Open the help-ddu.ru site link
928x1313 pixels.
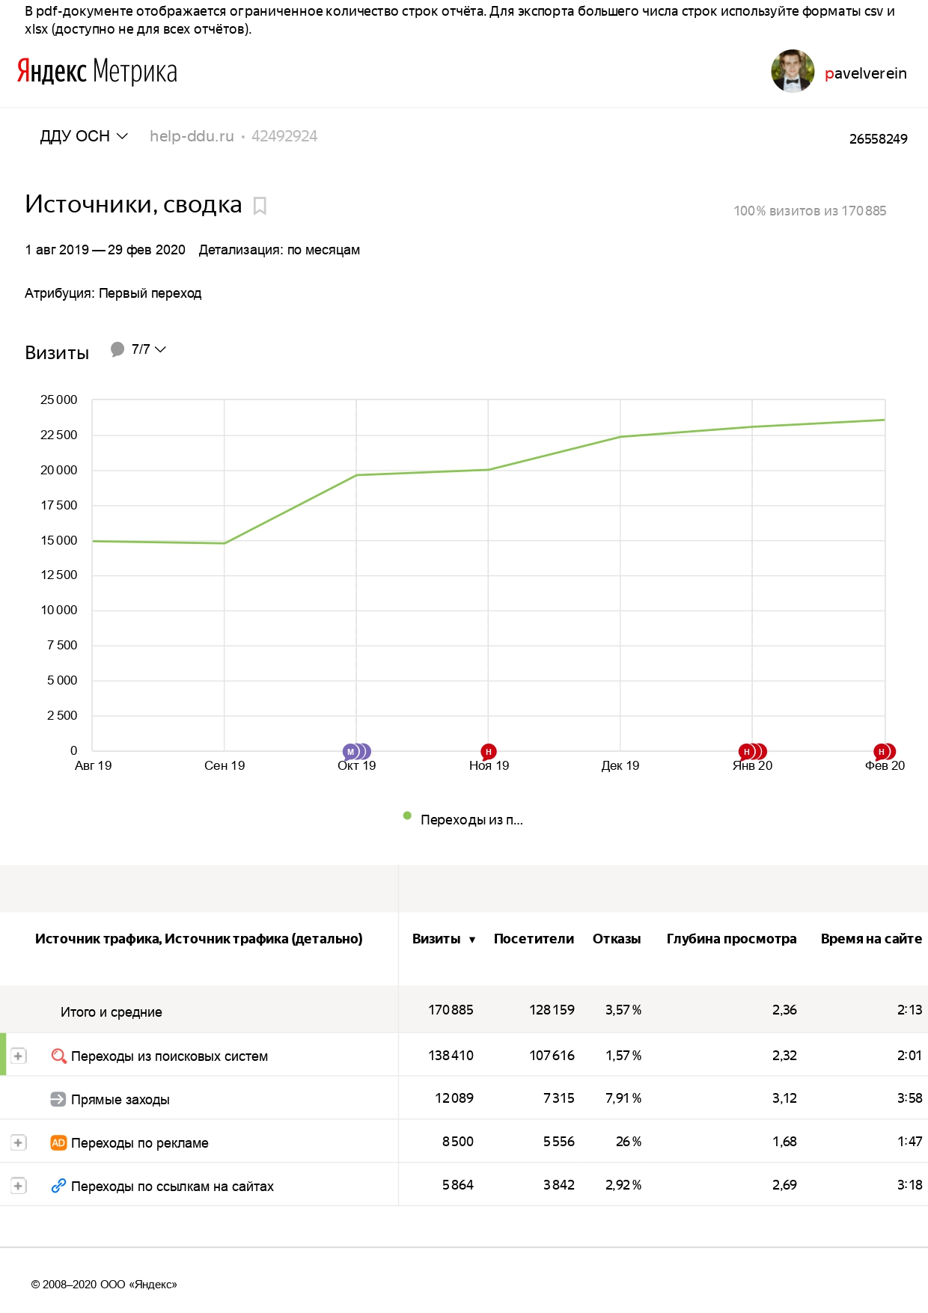click(192, 136)
